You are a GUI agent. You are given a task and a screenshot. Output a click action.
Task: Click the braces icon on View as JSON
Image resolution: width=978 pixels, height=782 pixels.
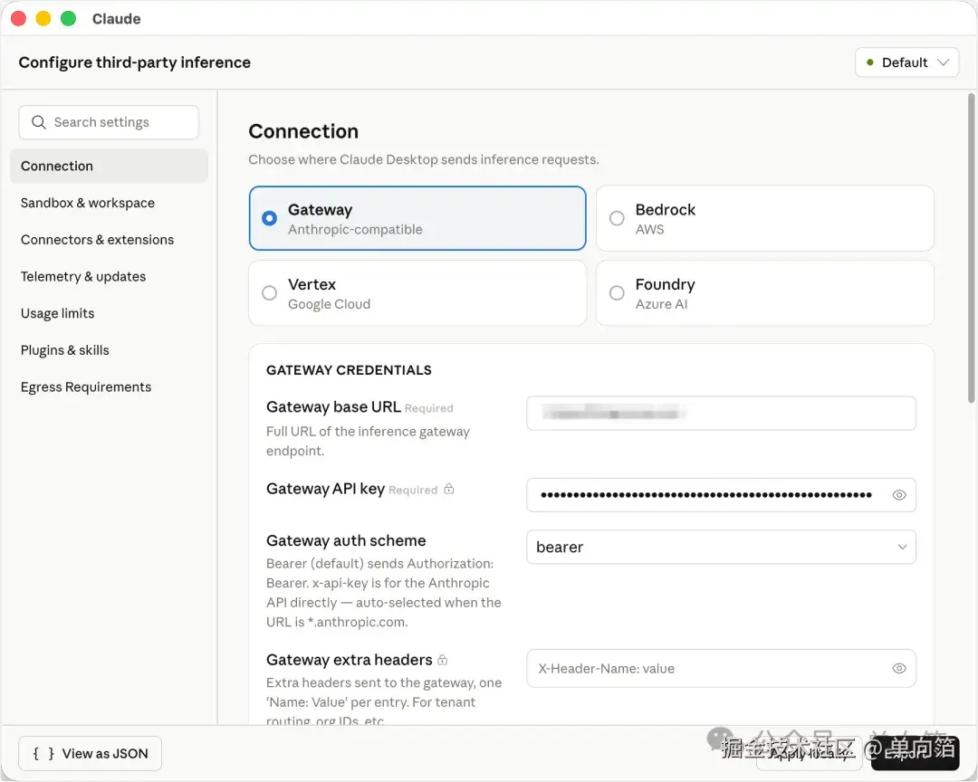[x=43, y=753]
